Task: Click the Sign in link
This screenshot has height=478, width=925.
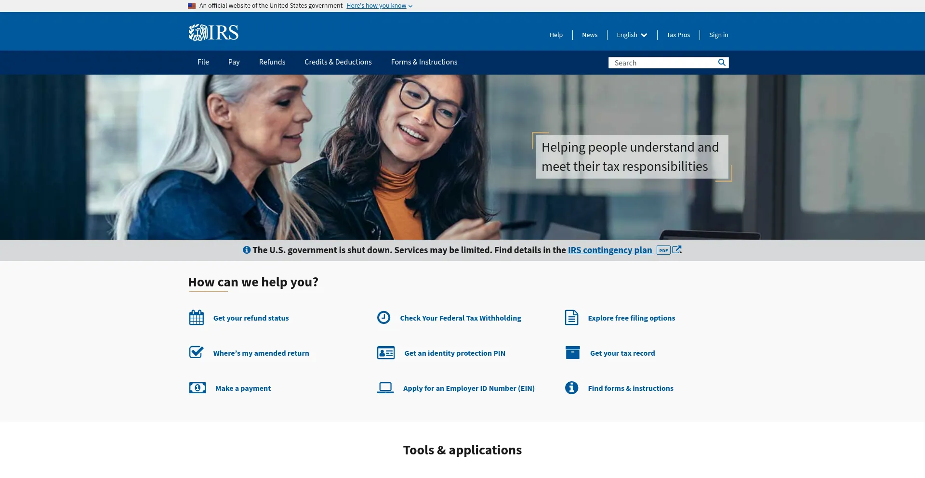Action: point(718,35)
